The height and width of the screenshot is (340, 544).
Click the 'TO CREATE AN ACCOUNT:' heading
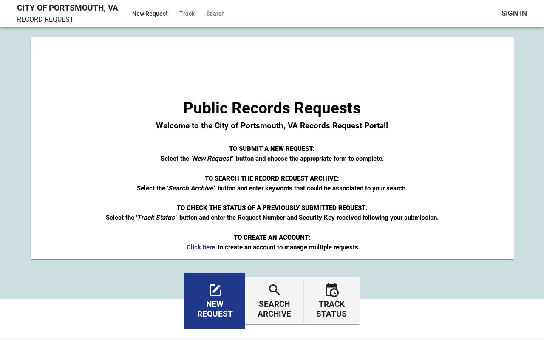(x=272, y=238)
